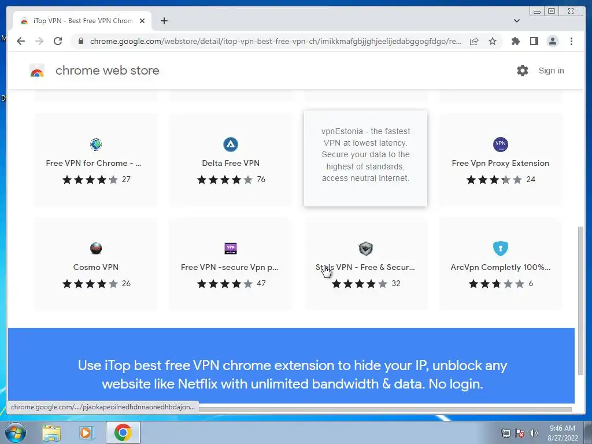Click the system tray volume speaker icon
Viewport: 592px width, 444px height.
[533, 433]
